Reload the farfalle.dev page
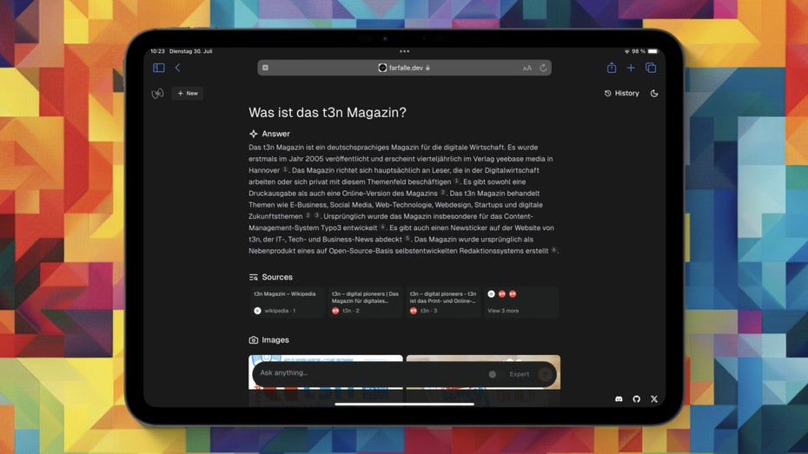This screenshot has width=808, height=454. coord(543,68)
